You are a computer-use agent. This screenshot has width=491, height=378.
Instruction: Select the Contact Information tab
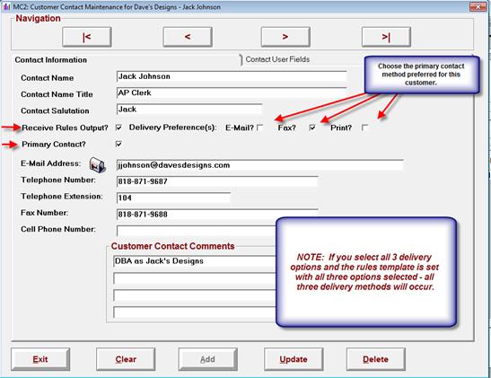(51, 60)
